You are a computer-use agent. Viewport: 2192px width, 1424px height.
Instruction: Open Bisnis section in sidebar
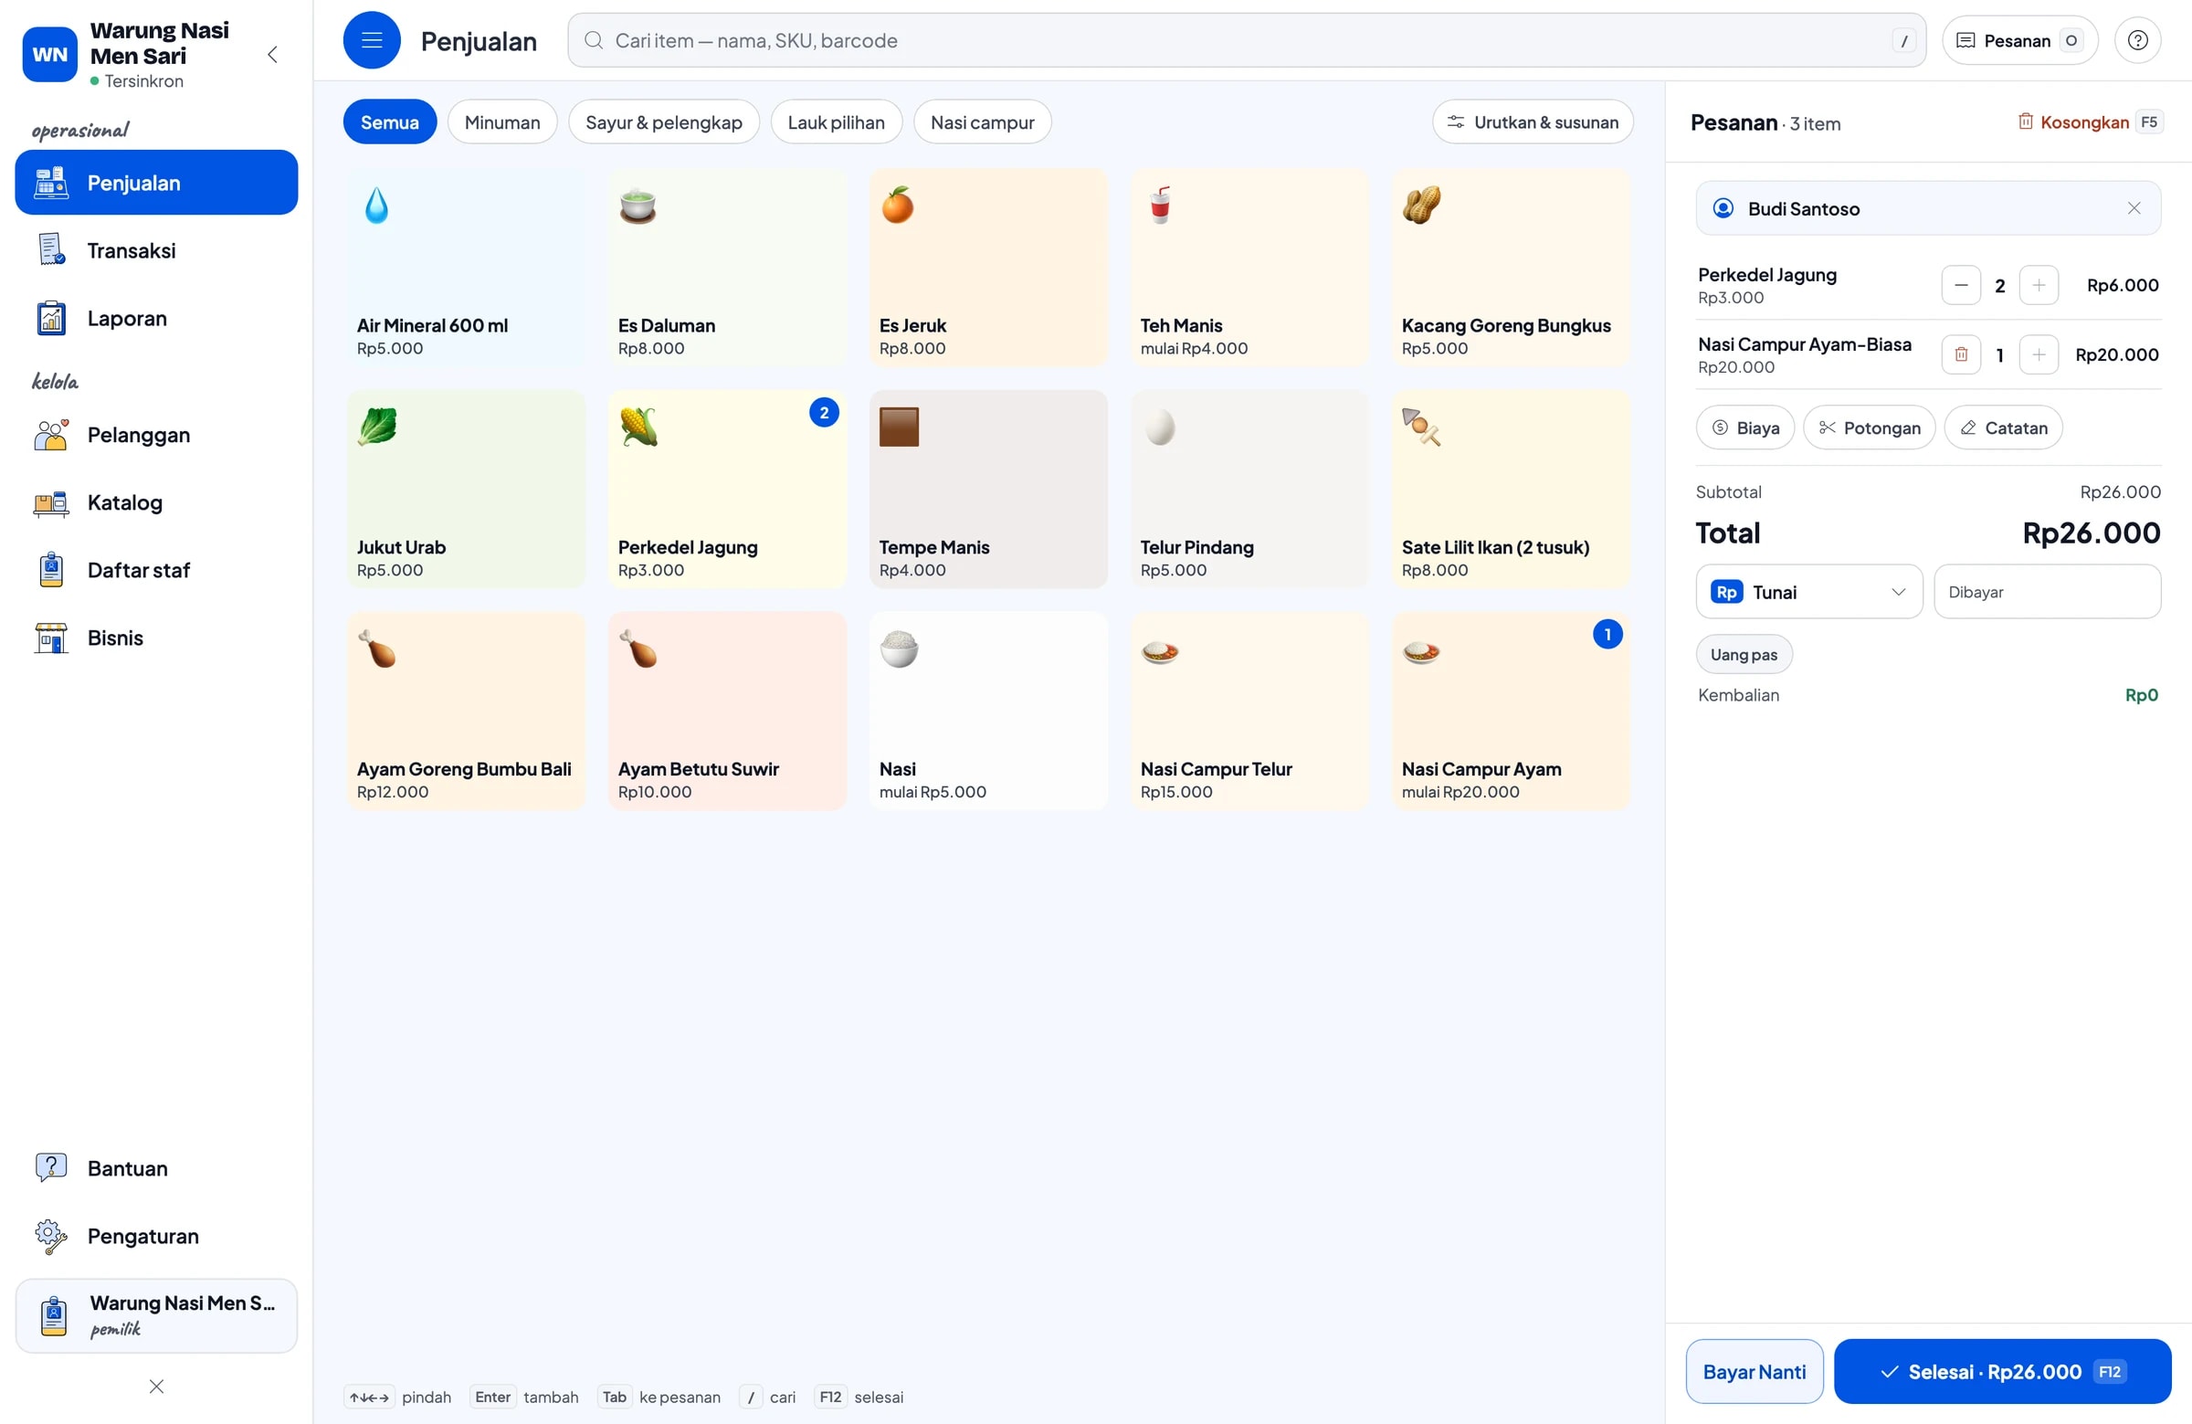pos(156,638)
